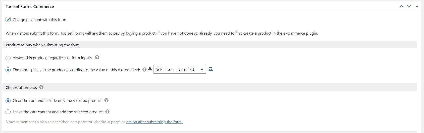The width and height of the screenshot is (424, 133).
Task: Click the Clear the cart label text
Action: 57,101
